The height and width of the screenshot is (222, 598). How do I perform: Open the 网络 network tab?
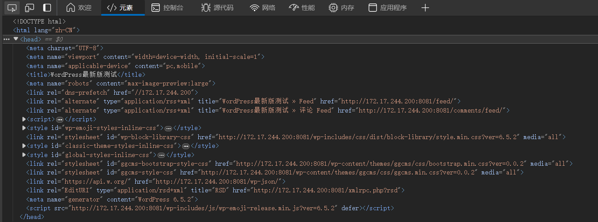pos(263,8)
